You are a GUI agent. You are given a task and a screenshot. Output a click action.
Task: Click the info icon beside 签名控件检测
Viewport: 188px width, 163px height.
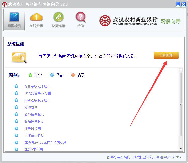[x=16, y=121]
